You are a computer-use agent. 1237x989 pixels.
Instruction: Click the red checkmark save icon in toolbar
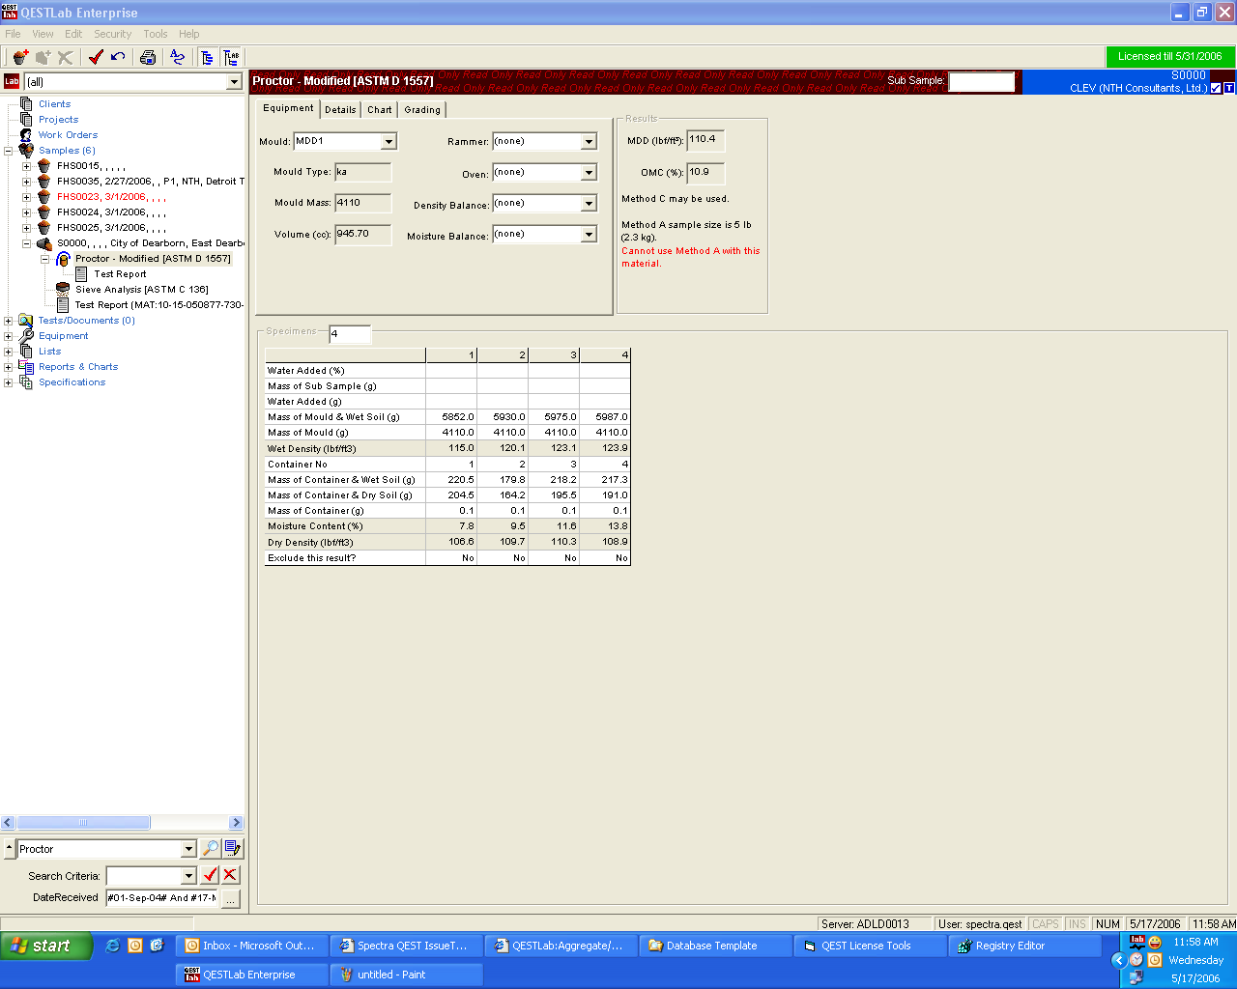click(x=96, y=57)
